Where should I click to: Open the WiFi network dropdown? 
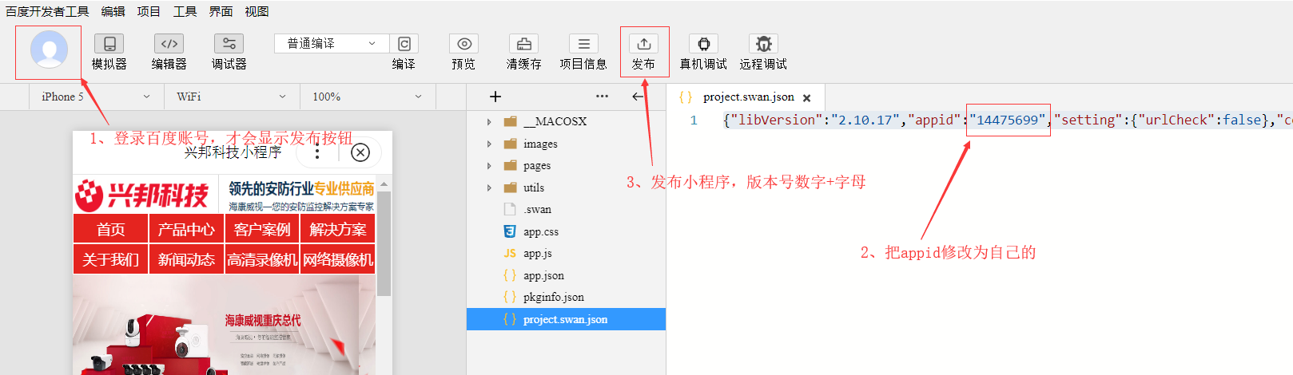pos(231,97)
